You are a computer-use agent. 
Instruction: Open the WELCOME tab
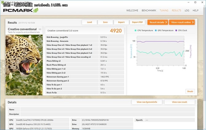click(x=132, y=10)
